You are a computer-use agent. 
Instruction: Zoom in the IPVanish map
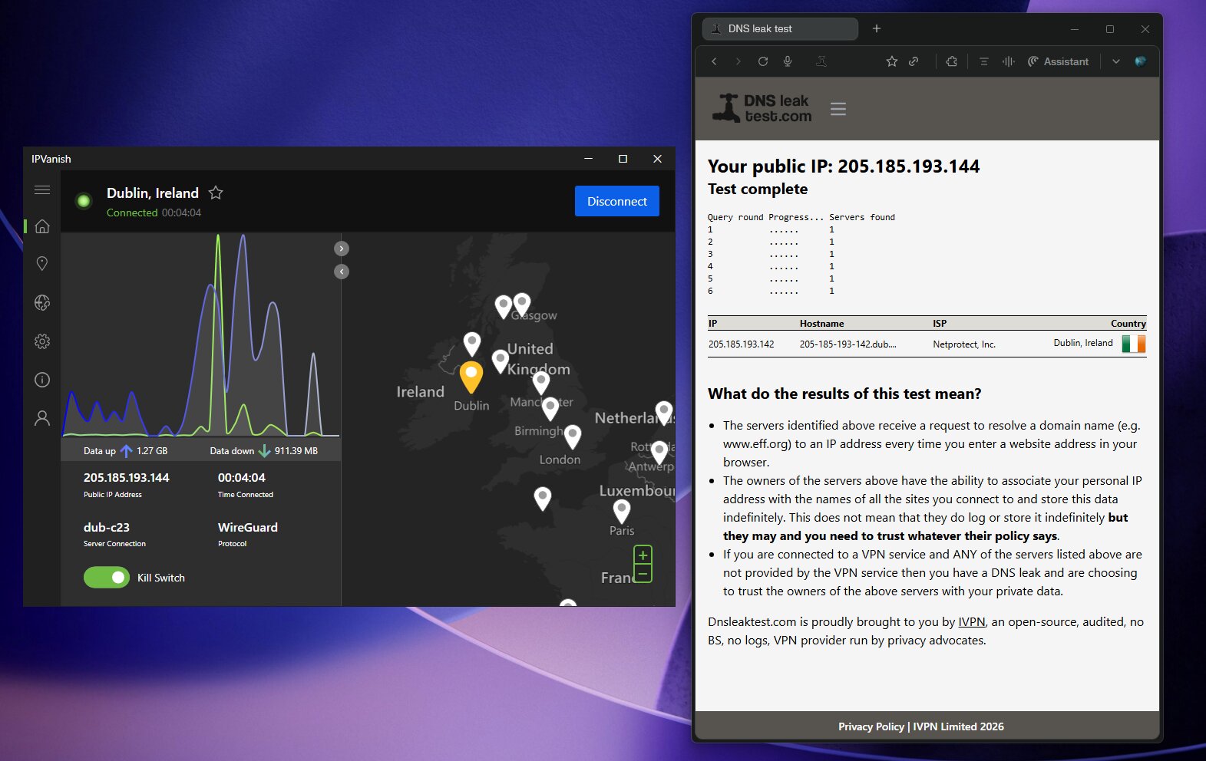(643, 555)
